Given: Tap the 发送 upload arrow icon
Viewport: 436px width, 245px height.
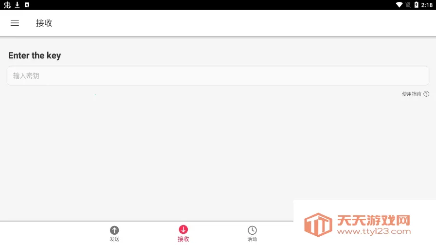Looking at the screenshot, I should pyautogui.click(x=114, y=230).
